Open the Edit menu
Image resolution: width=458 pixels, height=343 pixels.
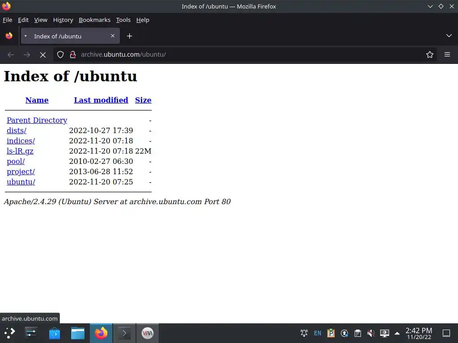pyautogui.click(x=23, y=20)
